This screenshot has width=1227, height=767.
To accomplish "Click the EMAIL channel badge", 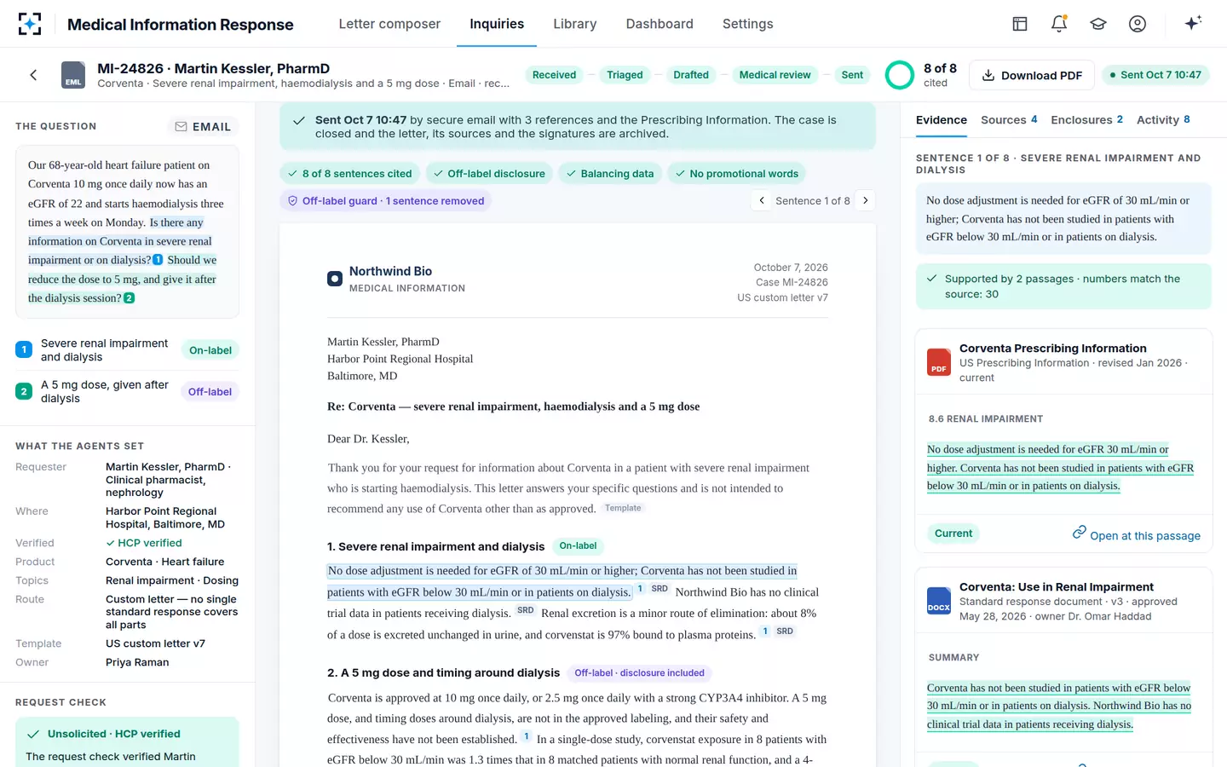I will click(203, 127).
